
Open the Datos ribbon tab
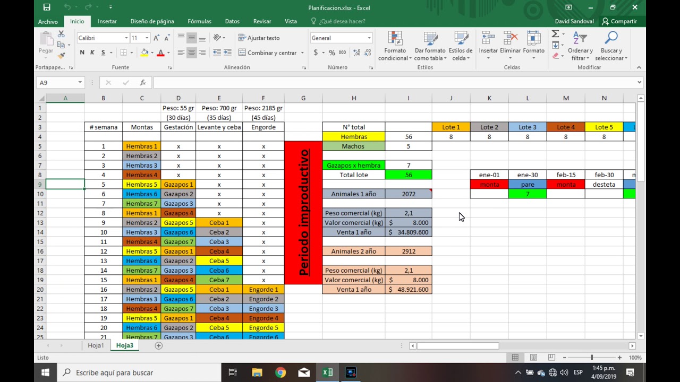click(232, 21)
